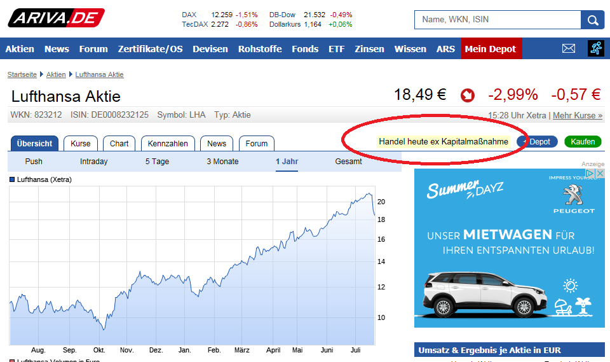This screenshot has width=610, height=362.
Task: Close the Peugeot ad with X
Action: [x=600, y=173]
